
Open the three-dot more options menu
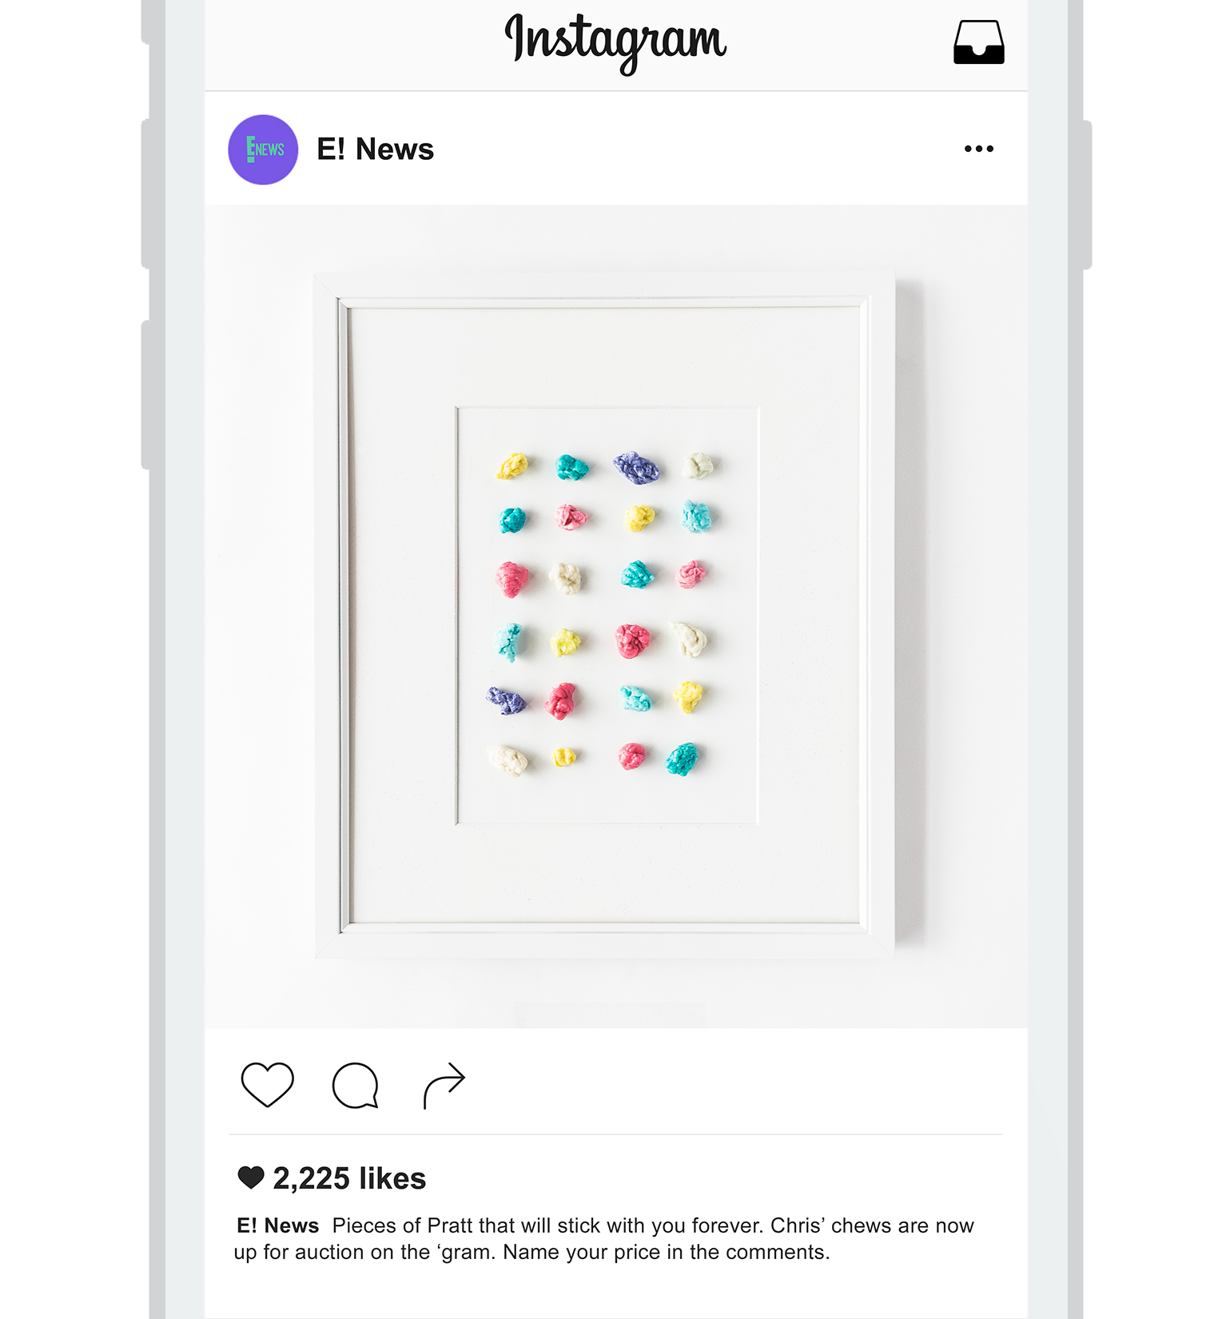[978, 149]
